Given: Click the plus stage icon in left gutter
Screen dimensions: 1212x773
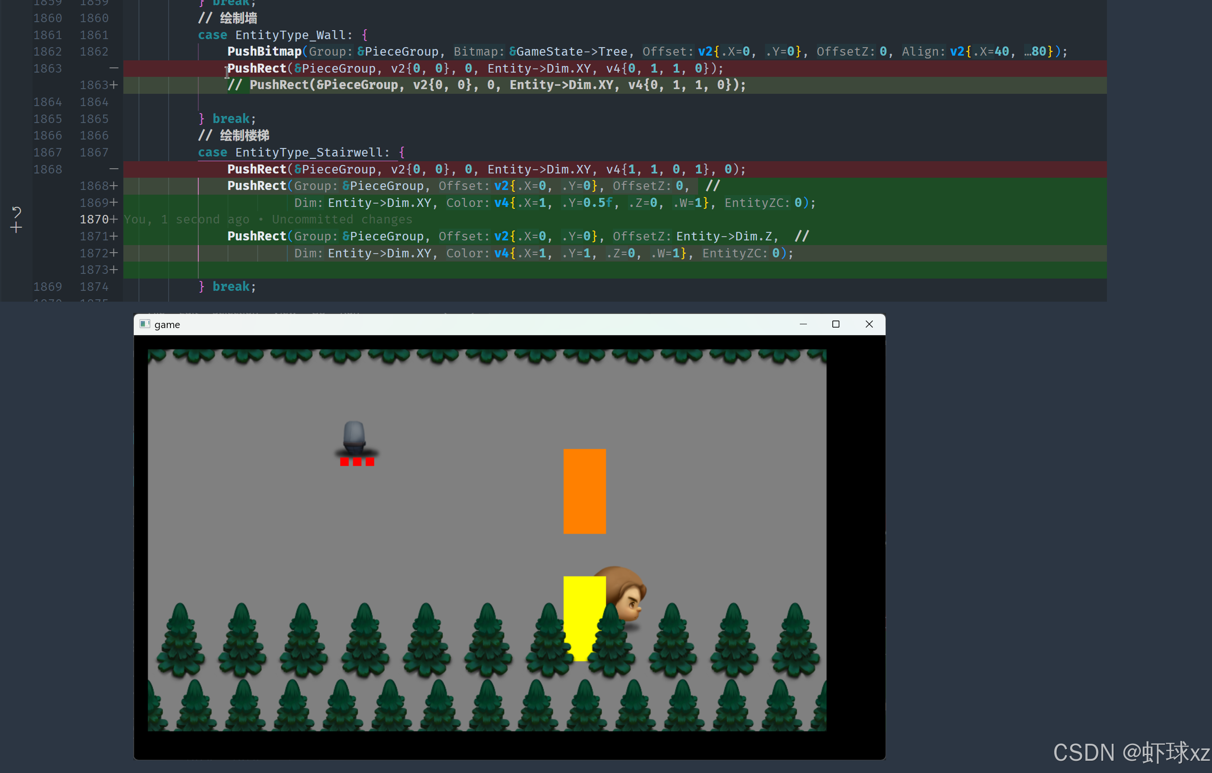Looking at the screenshot, I should 16,228.
